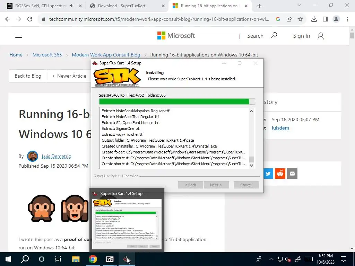
Task: Click the search magnifier on Microsoft page
Action: 274,35
